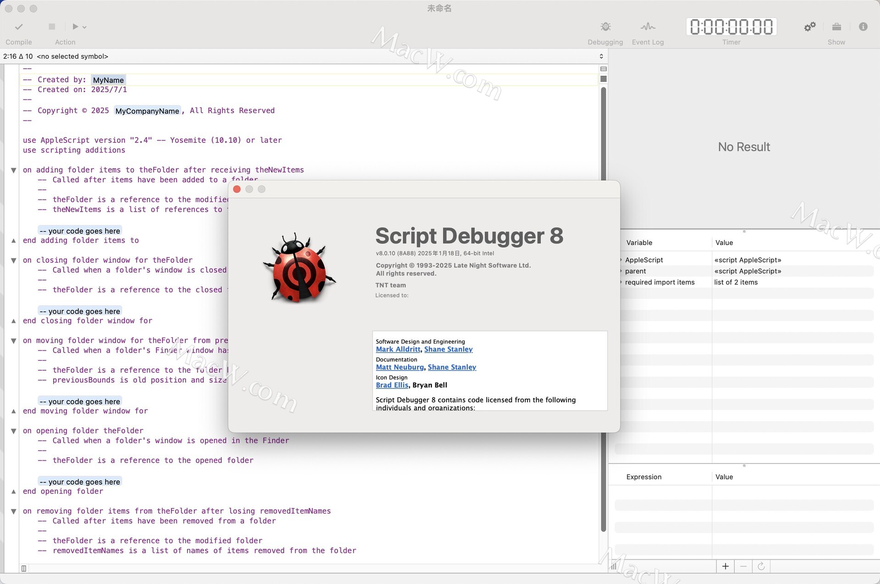Click the 未命名 window title
This screenshot has width=880, height=584.
click(x=439, y=8)
